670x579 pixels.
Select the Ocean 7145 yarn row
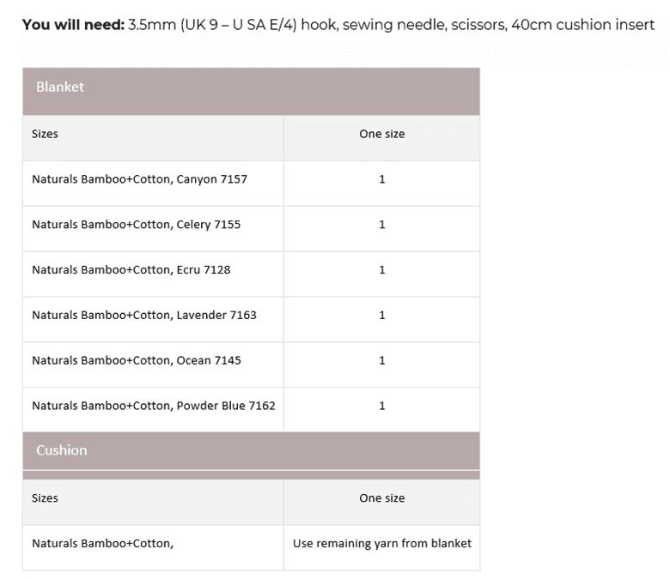pyautogui.click(x=136, y=361)
